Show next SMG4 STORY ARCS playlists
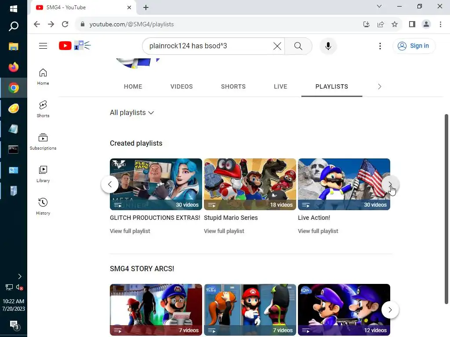450x337 pixels. click(390, 310)
